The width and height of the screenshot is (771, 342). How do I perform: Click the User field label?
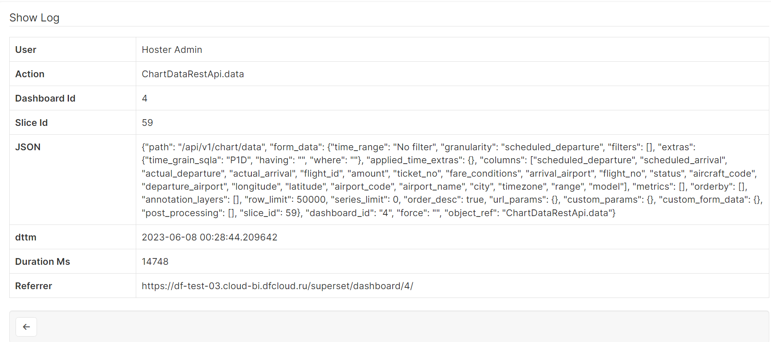pos(26,50)
